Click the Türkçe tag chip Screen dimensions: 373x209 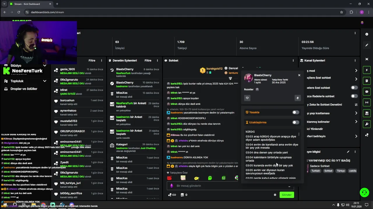pyautogui.click(x=341, y=171)
